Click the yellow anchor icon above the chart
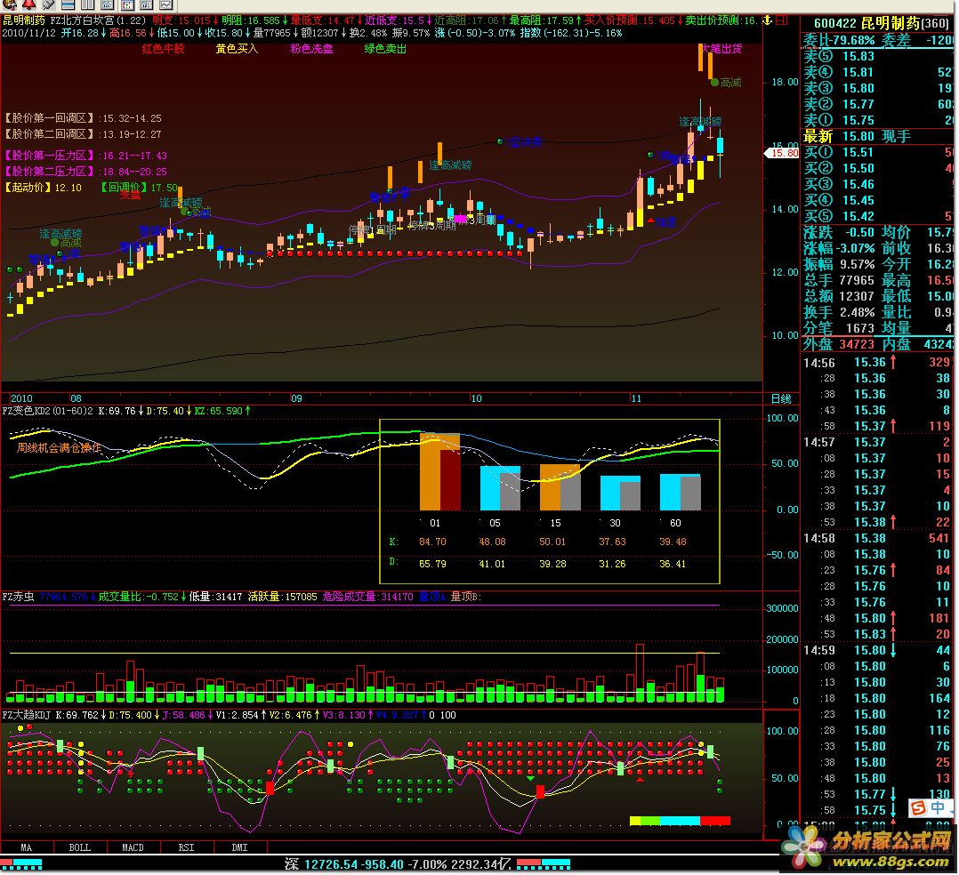This screenshot has height=875, width=959. (767, 20)
